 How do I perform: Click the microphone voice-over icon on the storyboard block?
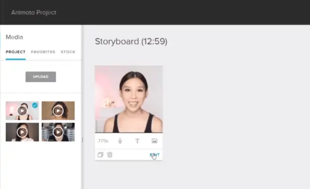coord(120,141)
